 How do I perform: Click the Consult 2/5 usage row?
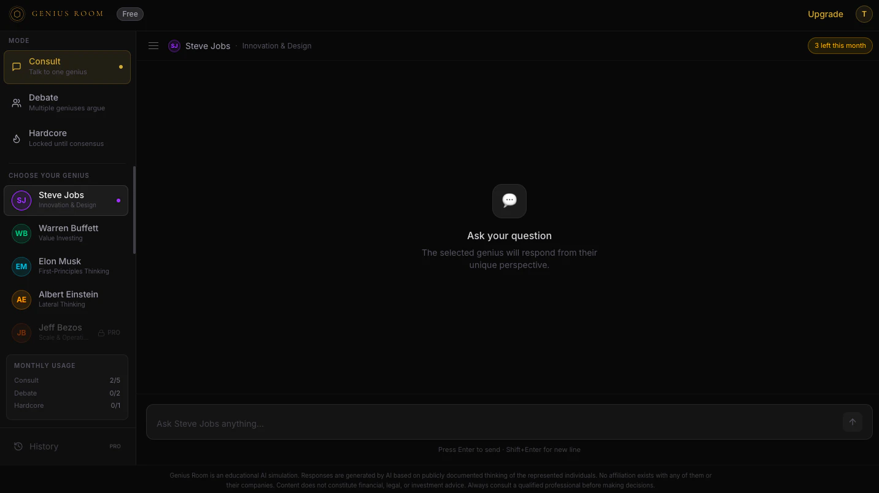pos(67,380)
